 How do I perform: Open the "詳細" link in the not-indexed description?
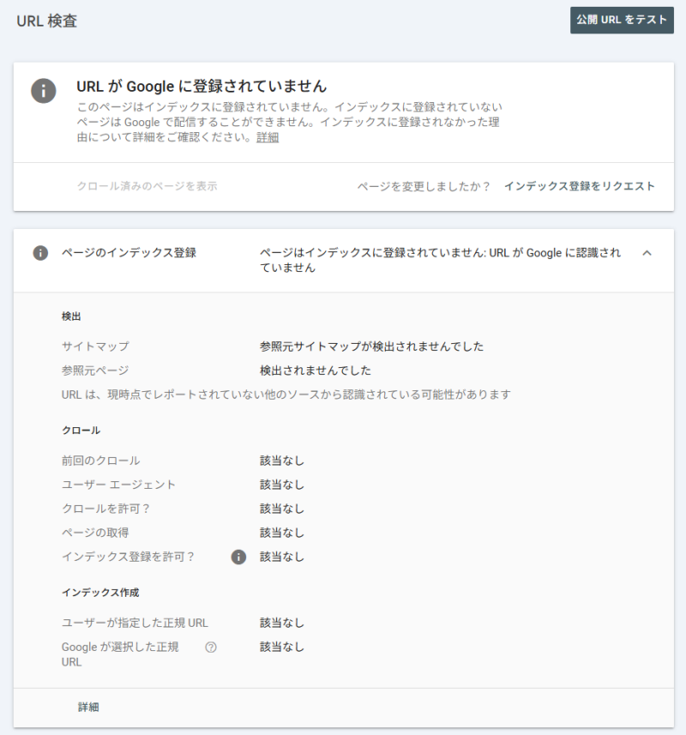tap(268, 137)
